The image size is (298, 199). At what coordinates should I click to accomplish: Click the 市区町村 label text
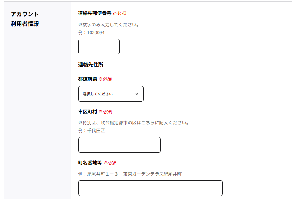[x=88, y=112]
